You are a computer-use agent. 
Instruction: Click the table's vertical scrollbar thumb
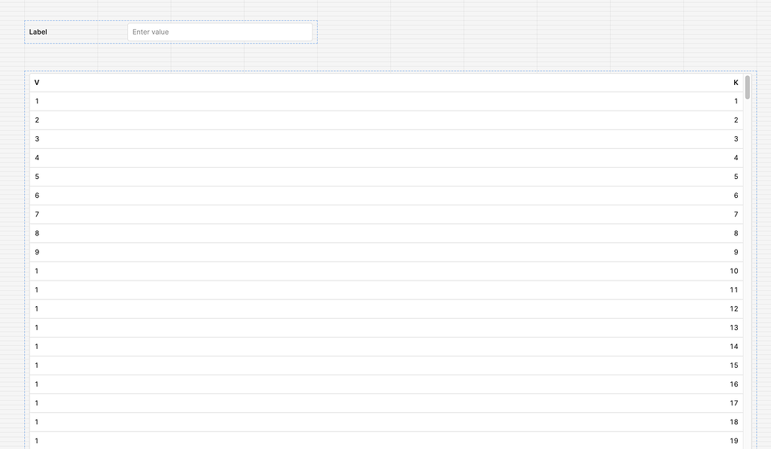coord(748,87)
